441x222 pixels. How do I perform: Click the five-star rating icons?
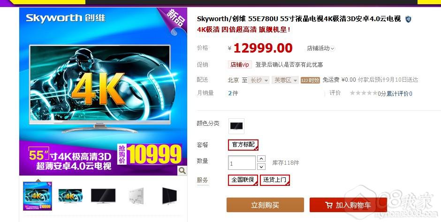coord(364,93)
